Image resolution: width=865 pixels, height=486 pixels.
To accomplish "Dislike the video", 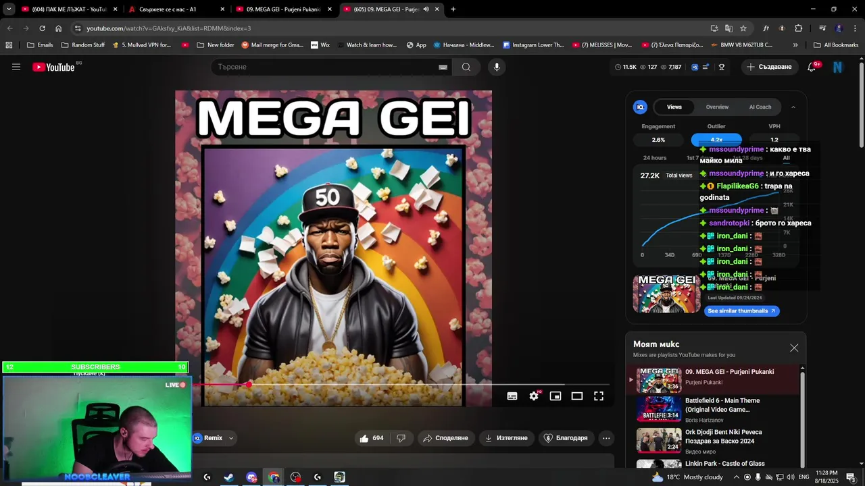I will 401,438.
